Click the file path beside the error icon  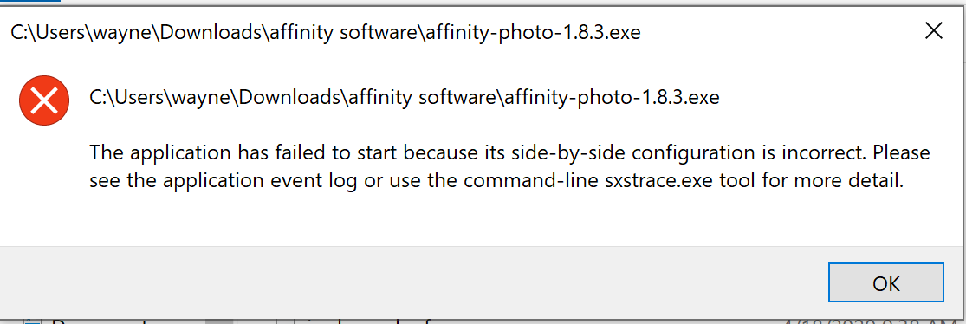pyautogui.click(x=404, y=97)
